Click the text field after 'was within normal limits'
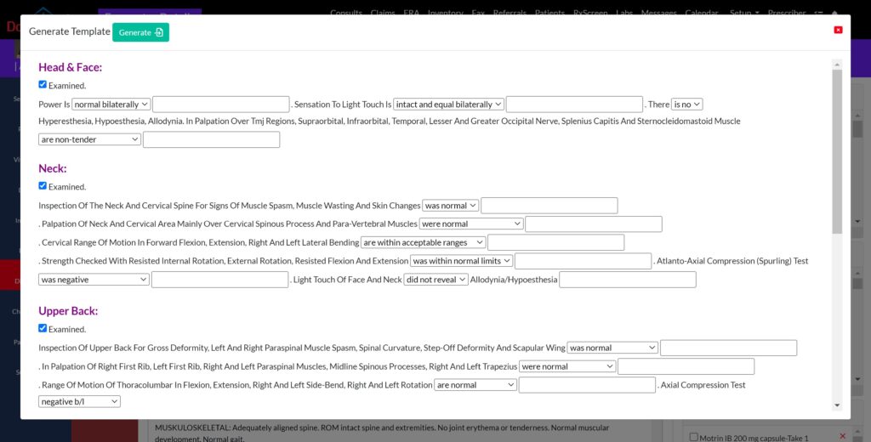871x442 pixels. [584, 261]
